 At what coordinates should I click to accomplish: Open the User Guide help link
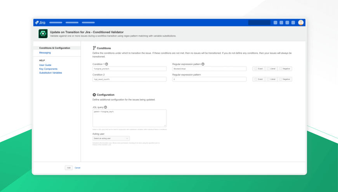point(45,65)
